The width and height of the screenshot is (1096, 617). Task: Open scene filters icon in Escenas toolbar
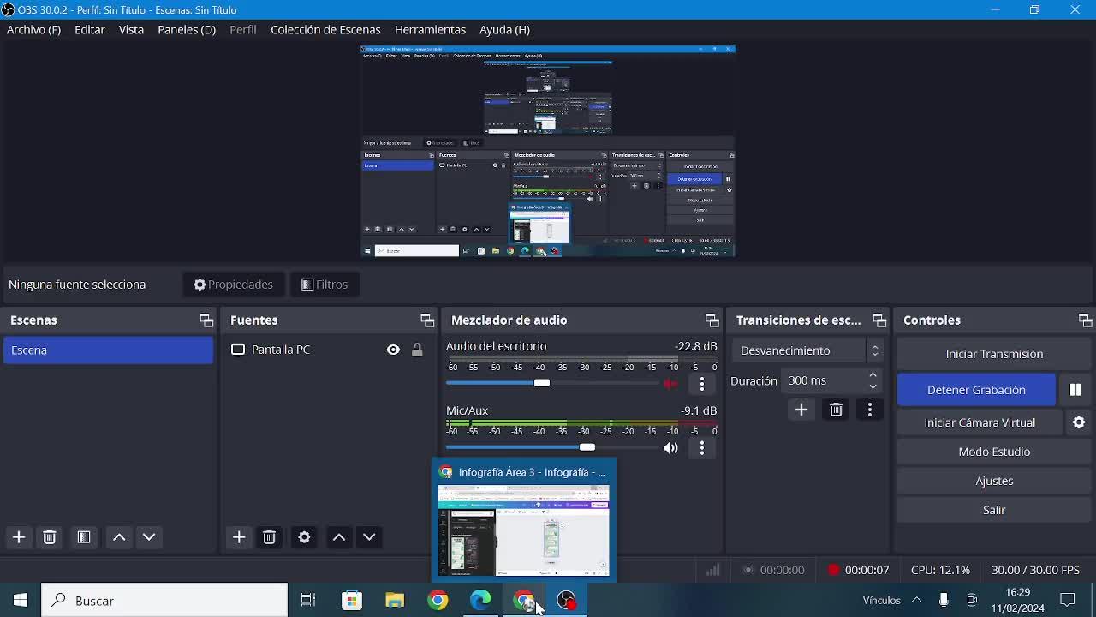click(x=84, y=537)
